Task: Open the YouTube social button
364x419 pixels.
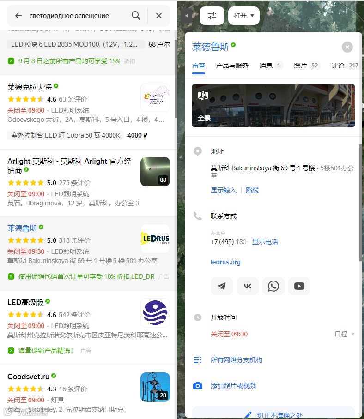Action: coord(299,286)
